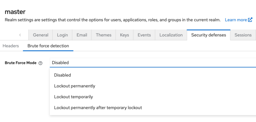Follow the Learn more link

(236, 20)
